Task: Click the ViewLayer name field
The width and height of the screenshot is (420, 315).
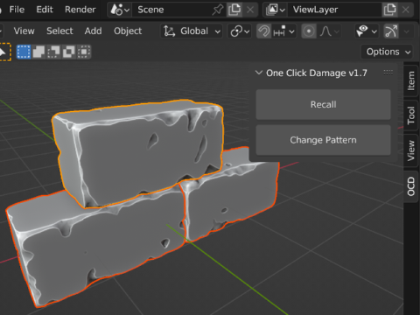Action: click(x=334, y=10)
